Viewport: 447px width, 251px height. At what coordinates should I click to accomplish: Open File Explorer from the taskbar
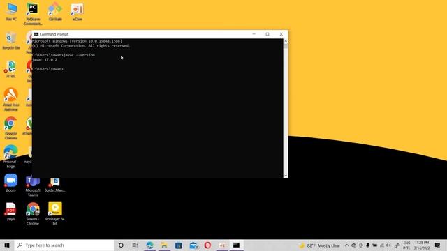point(164,245)
